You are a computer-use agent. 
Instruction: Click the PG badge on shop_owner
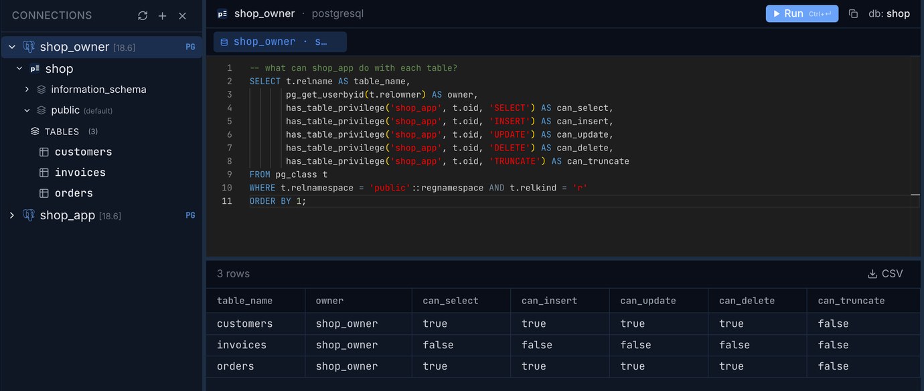point(190,47)
